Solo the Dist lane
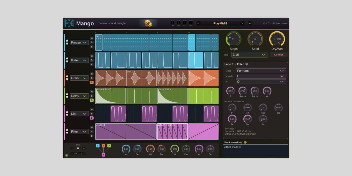Viewport: 352px width, 176px height. pyautogui.click(x=92, y=114)
